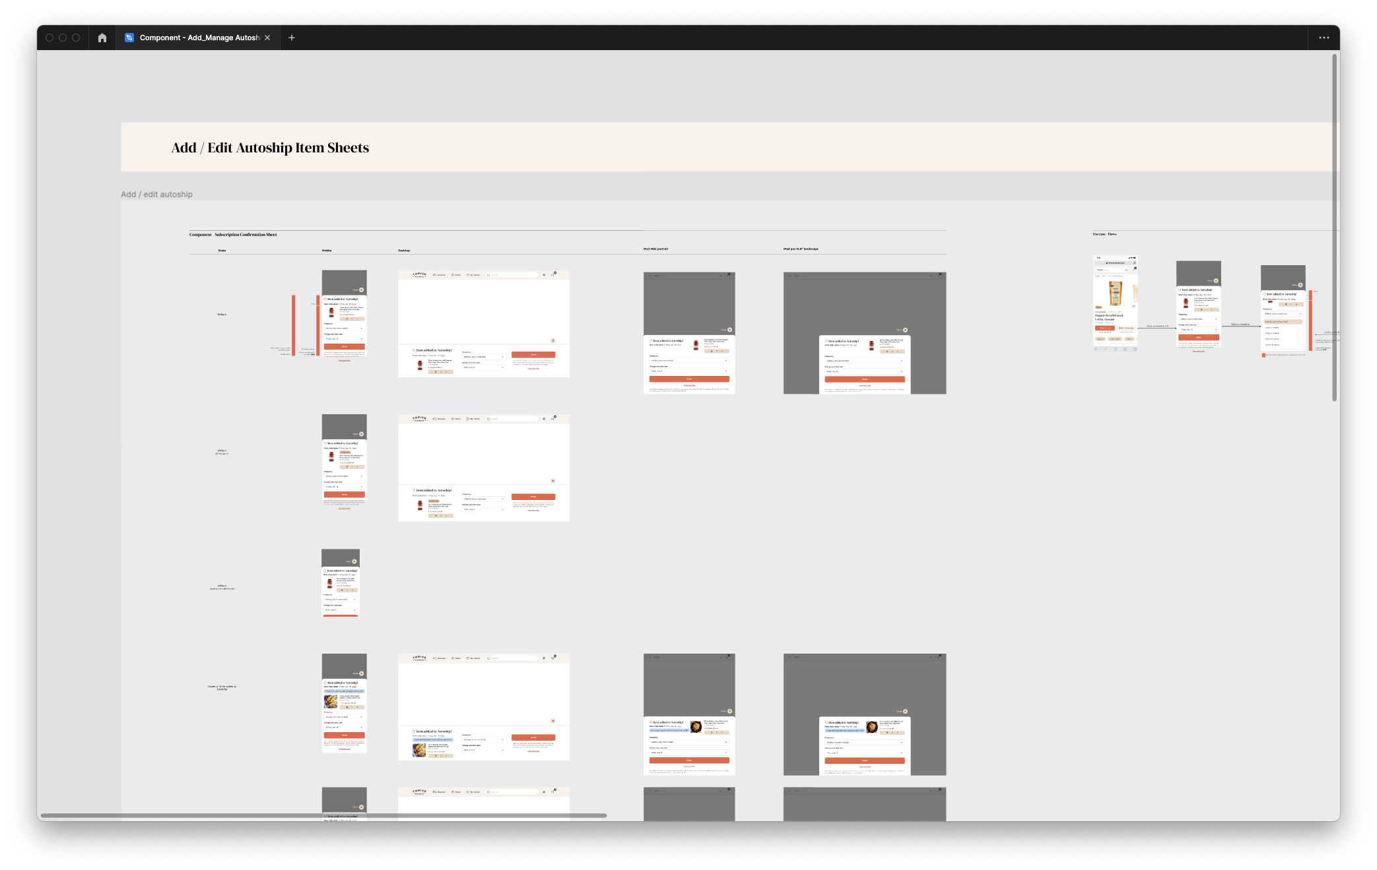Click the 'Use case - Flows' title

pos(1104,234)
